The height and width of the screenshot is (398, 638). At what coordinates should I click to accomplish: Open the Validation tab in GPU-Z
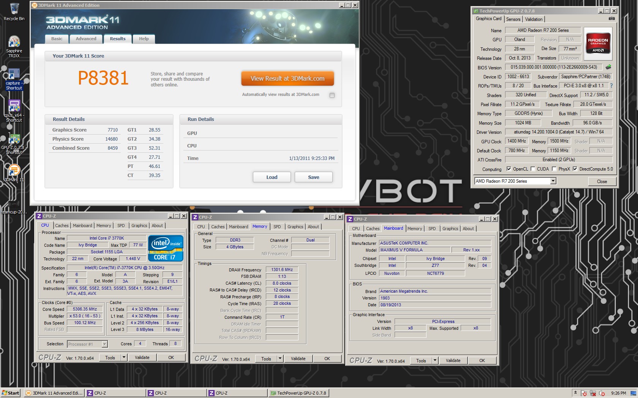point(534,19)
